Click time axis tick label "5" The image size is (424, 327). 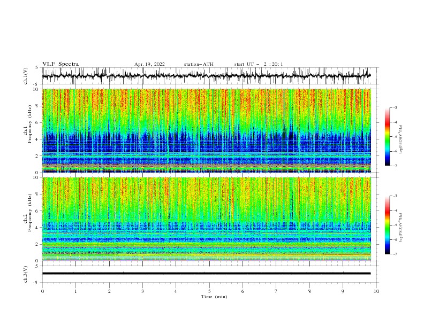(209, 291)
